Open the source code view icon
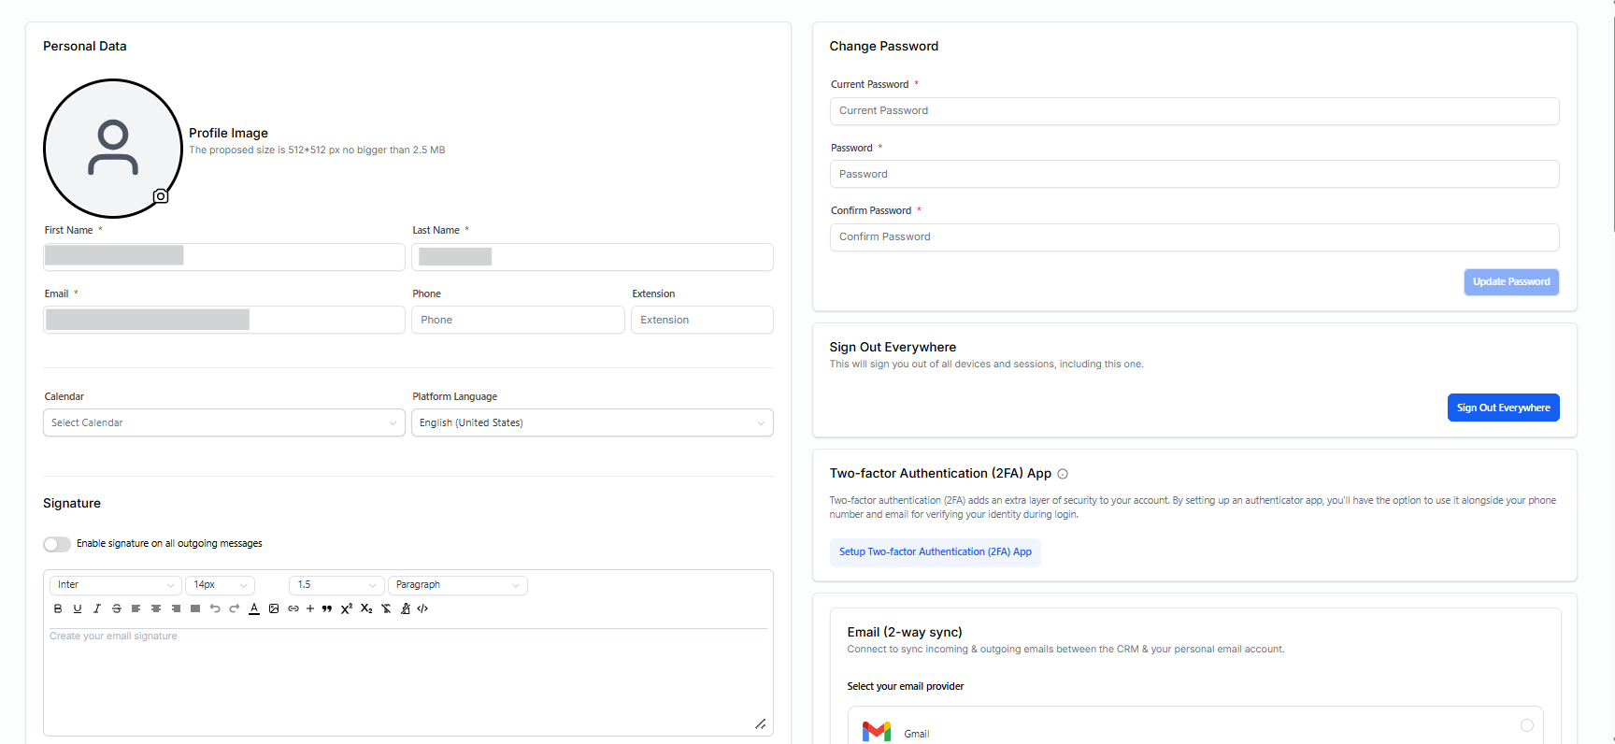Viewport: 1615px width, 744px height. [x=423, y=608]
